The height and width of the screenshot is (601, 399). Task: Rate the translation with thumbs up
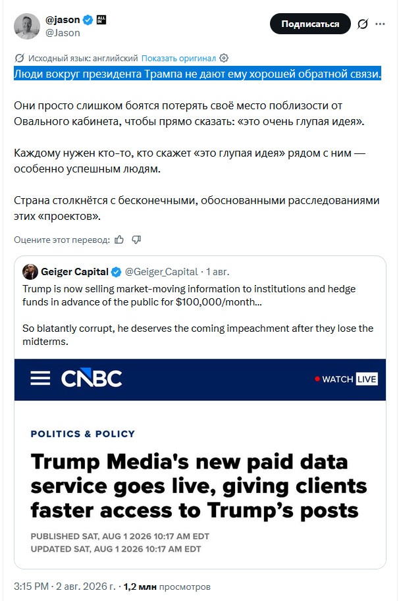tap(119, 240)
